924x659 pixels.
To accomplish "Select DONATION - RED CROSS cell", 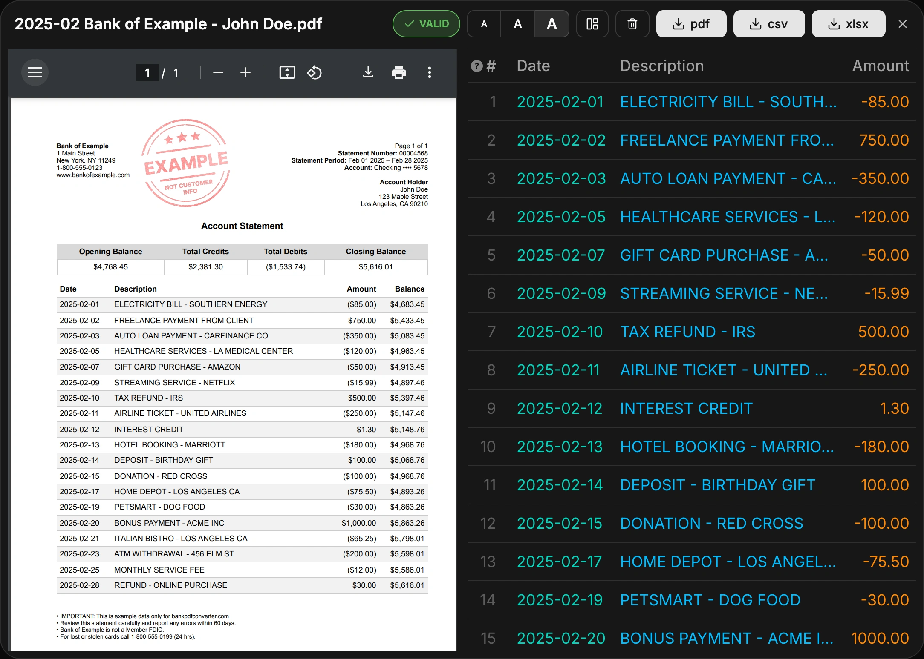I will click(x=712, y=524).
